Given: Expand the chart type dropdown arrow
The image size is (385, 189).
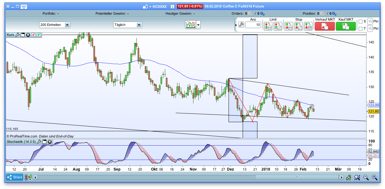Looking at the screenshot, I should pos(198,25).
